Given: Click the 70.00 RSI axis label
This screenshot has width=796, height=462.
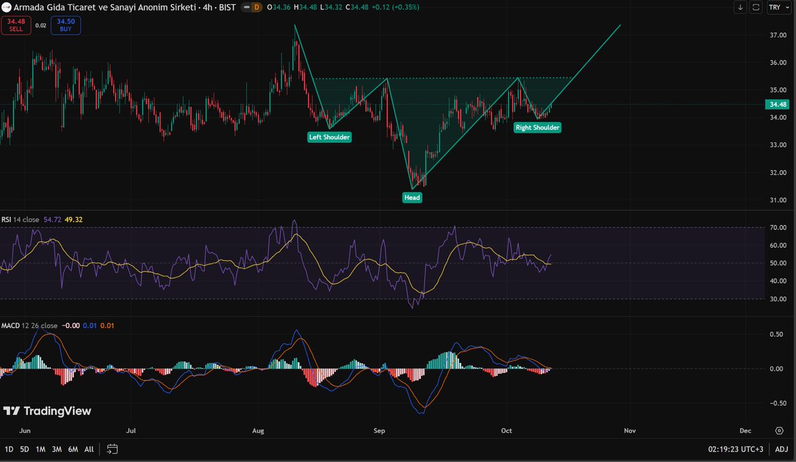Looking at the screenshot, I should 777,227.
